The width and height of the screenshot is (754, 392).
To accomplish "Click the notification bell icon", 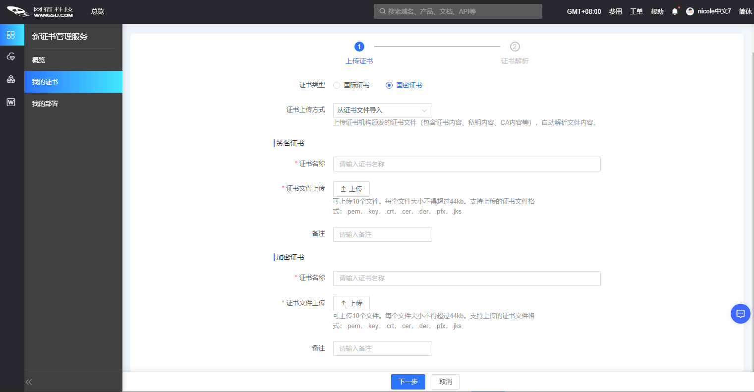I will [675, 11].
